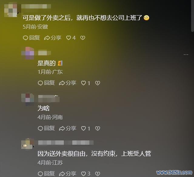The width and height of the screenshot is (194, 177).
Task: Share the '是真的' reply
Action: click(68, 83)
